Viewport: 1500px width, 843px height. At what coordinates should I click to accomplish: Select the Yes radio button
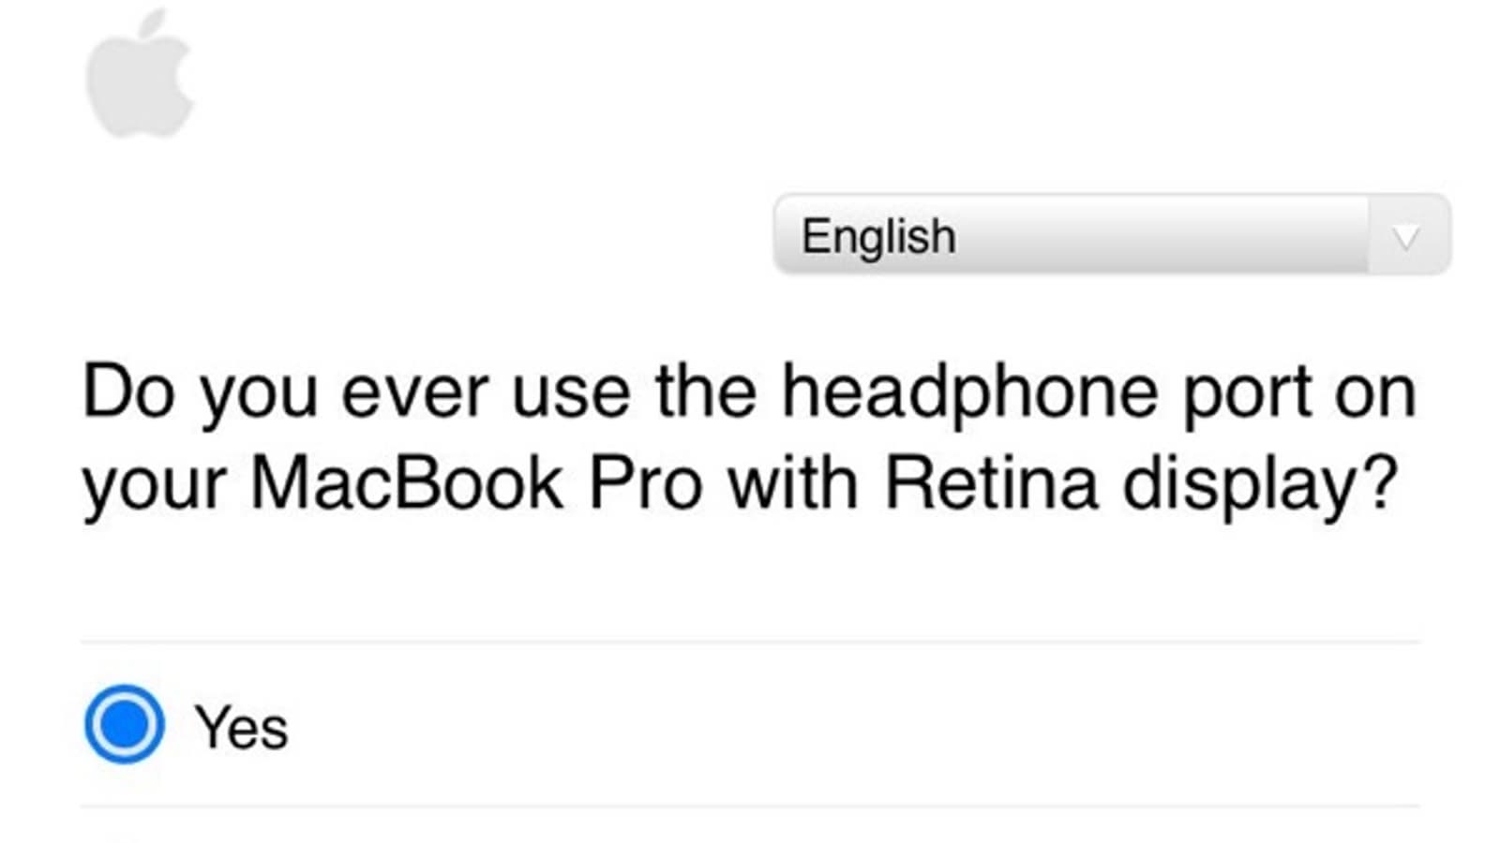124,724
